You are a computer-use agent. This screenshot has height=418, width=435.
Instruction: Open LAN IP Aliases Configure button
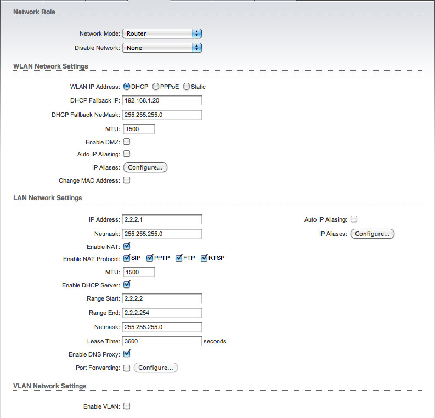[372, 234]
